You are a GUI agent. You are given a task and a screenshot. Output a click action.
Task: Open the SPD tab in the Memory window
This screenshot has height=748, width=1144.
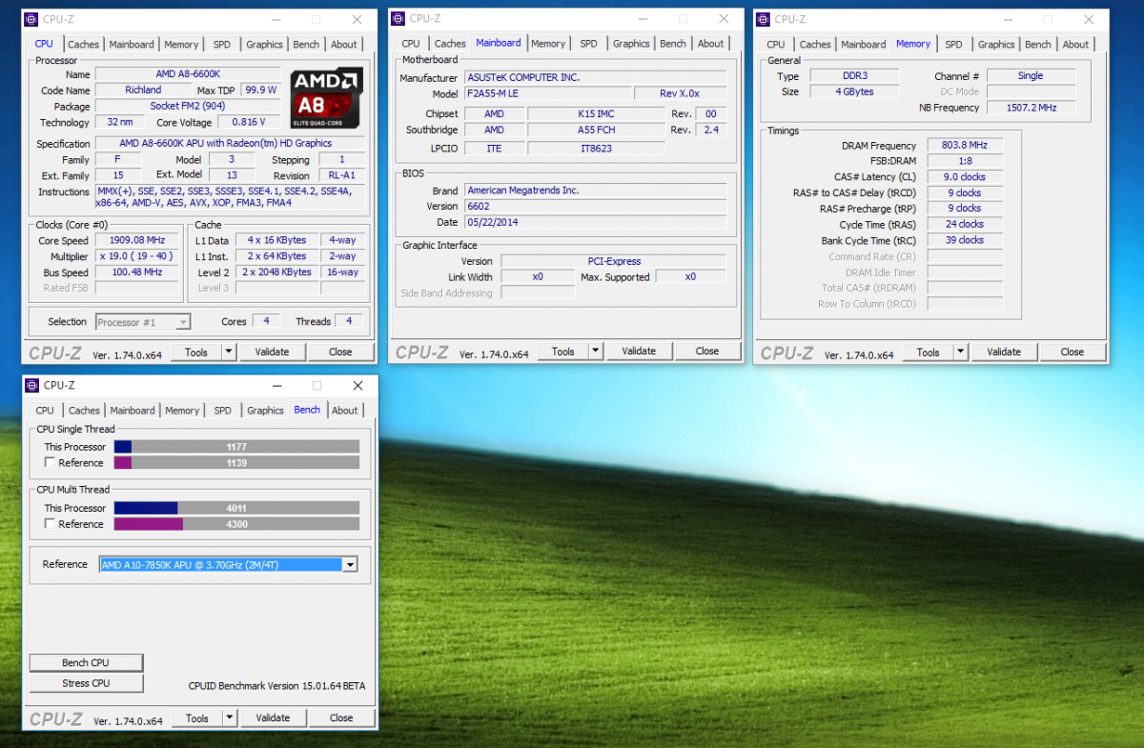pos(954,45)
